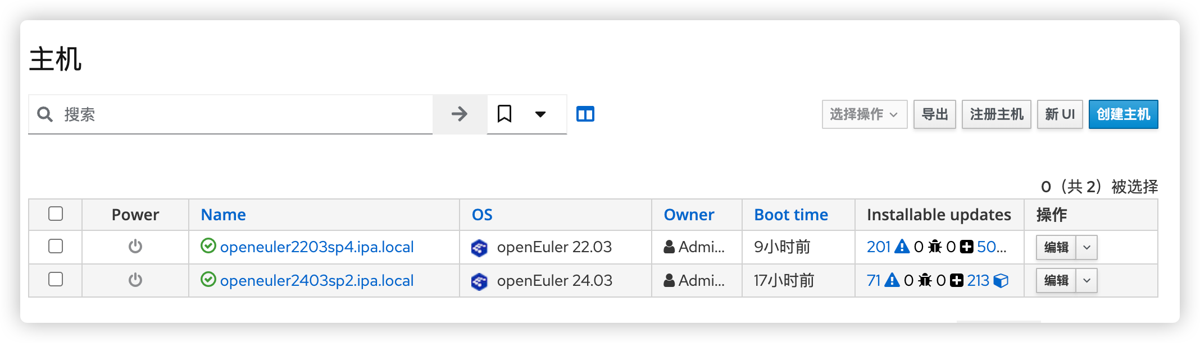Open the 选择操作 dropdown
The width and height of the screenshot is (1200, 343).
click(x=864, y=114)
